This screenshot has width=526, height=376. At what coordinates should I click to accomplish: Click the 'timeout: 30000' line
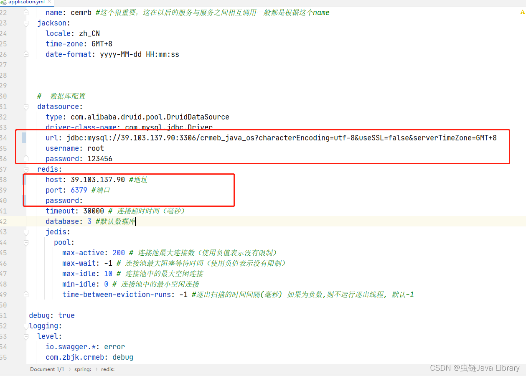[x=115, y=211]
